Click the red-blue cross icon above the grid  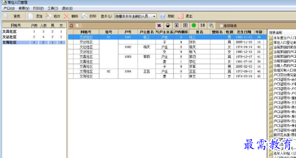(x=159, y=25)
